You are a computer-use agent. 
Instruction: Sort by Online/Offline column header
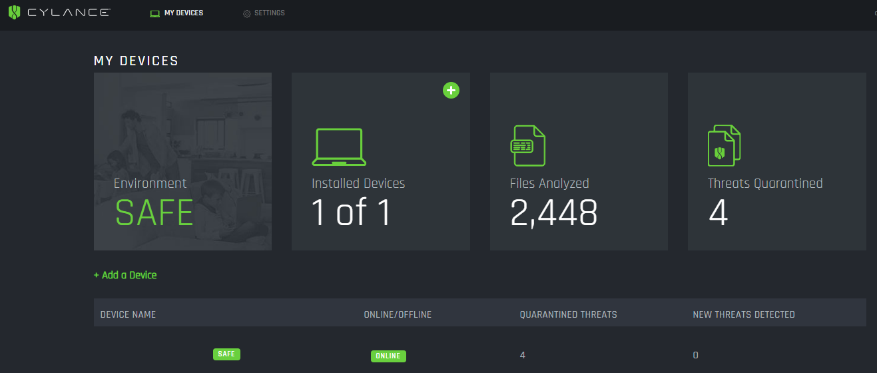pos(398,314)
